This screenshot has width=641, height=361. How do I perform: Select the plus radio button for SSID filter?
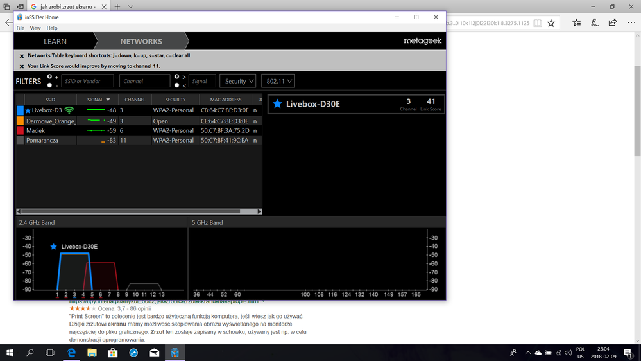click(50, 77)
